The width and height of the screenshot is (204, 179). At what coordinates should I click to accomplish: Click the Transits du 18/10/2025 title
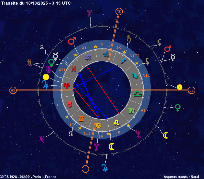click(36, 3)
